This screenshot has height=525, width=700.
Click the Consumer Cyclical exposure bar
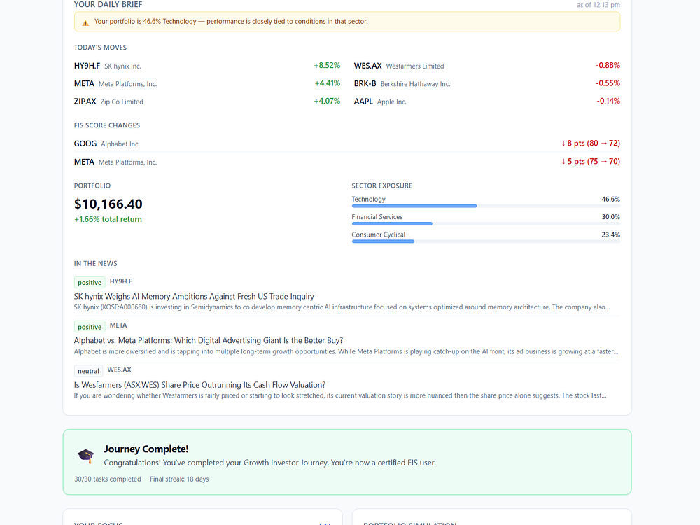pyautogui.click(x=486, y=241)
